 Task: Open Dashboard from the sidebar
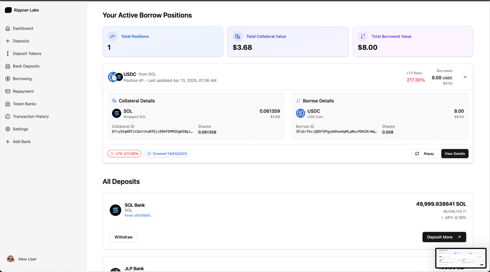(x=23, y=29)
